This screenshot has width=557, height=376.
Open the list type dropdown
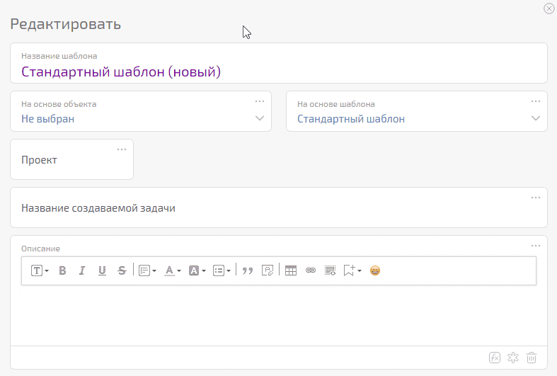222,270
